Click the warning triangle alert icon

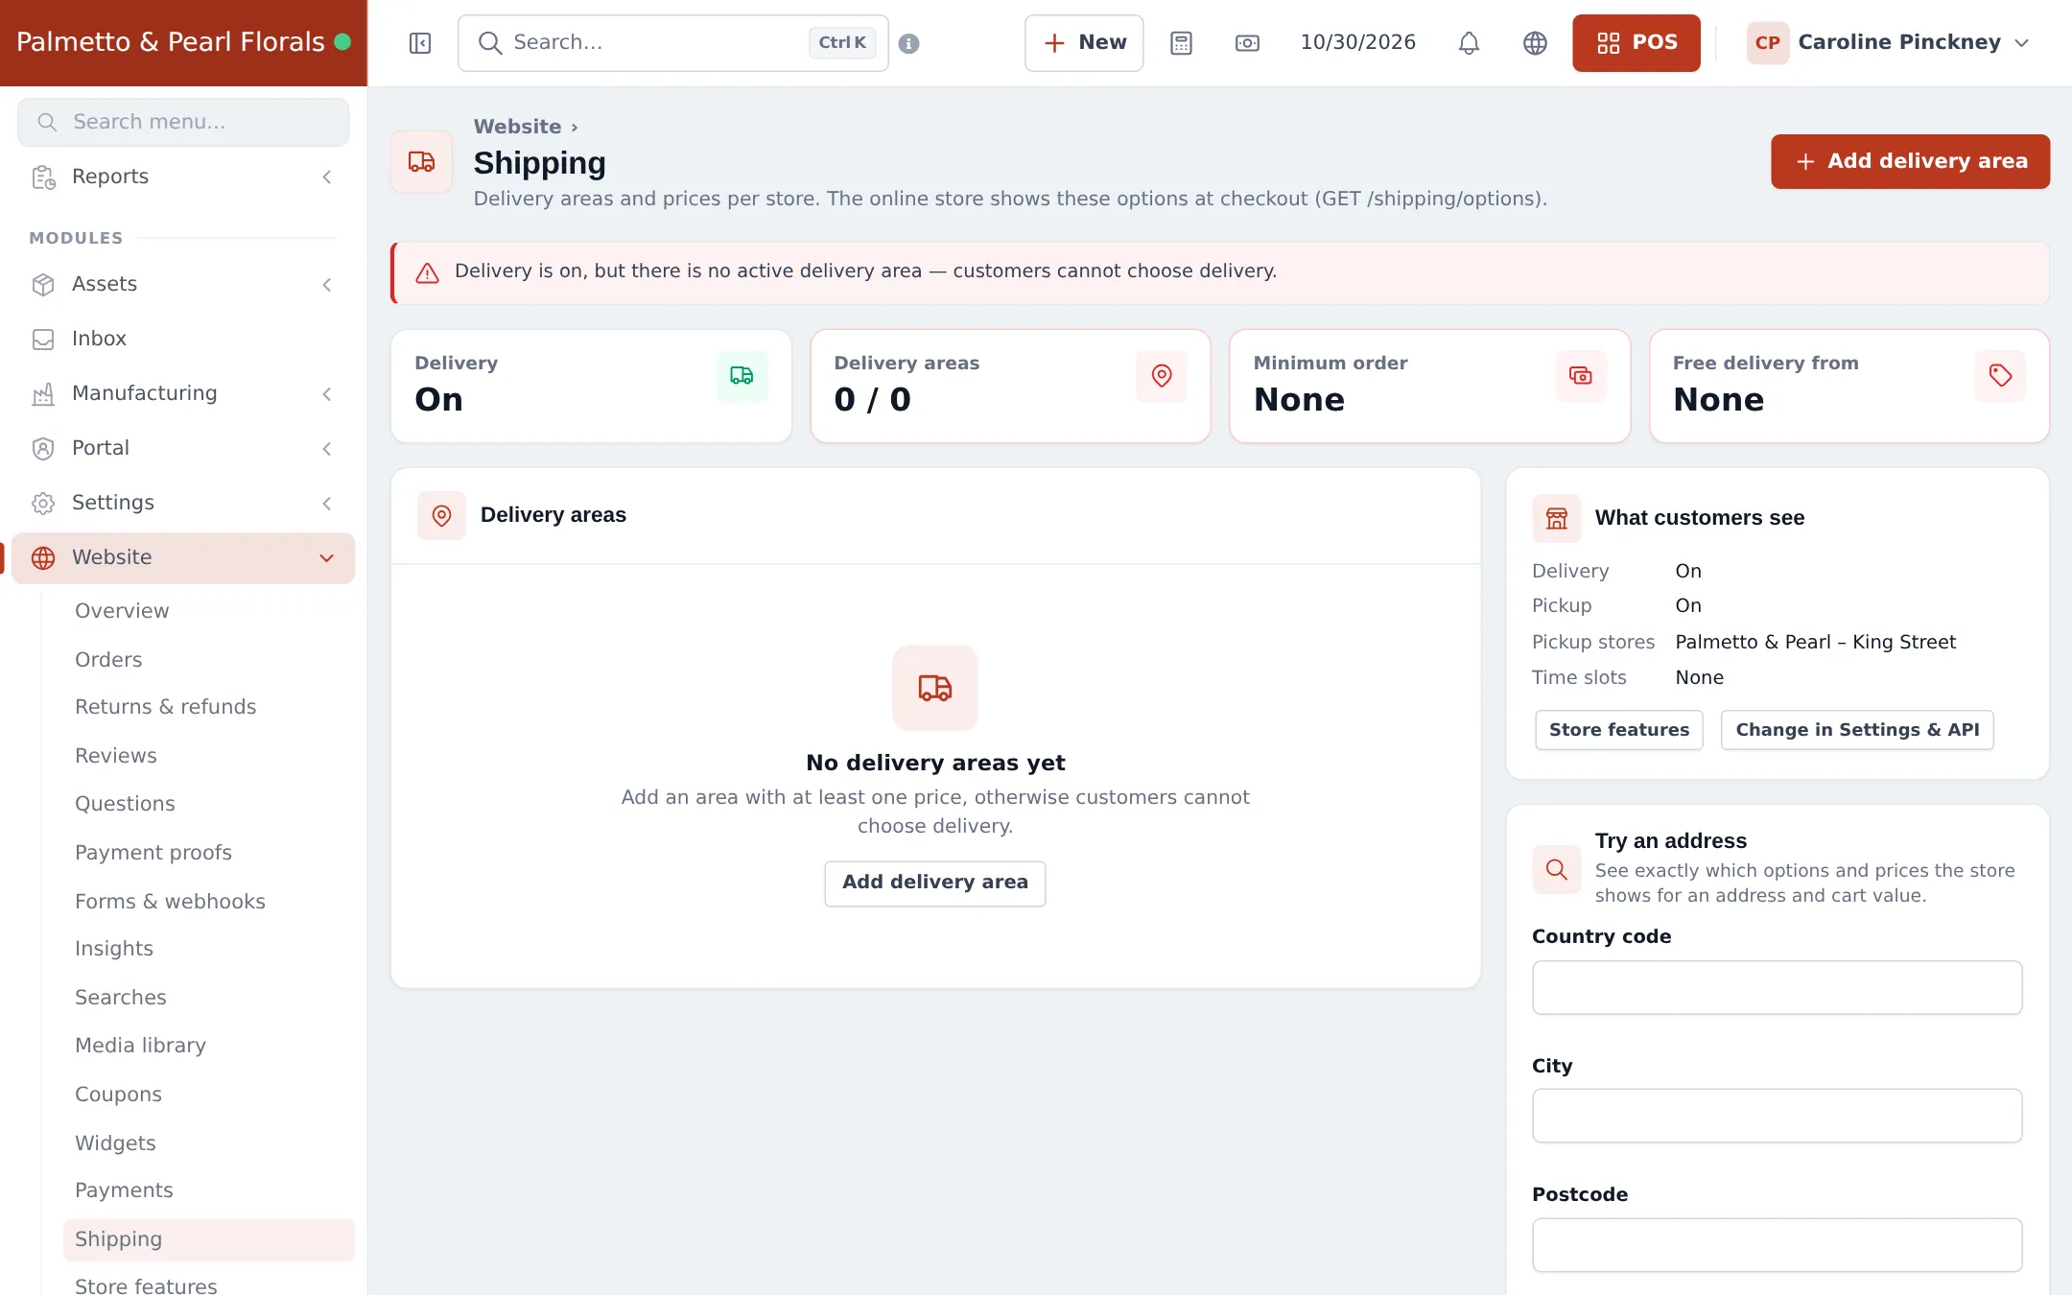(x=427, y=273)
